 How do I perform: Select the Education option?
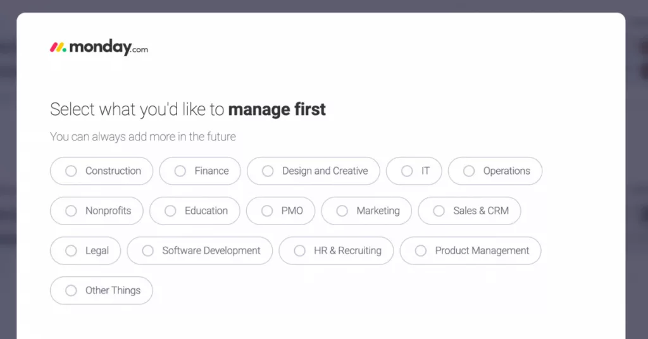[x=195, y=211]
